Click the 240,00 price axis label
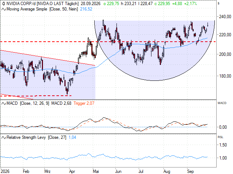Viewport: 233px width, 174px height. pyautogui.click(x=225, y=17)
